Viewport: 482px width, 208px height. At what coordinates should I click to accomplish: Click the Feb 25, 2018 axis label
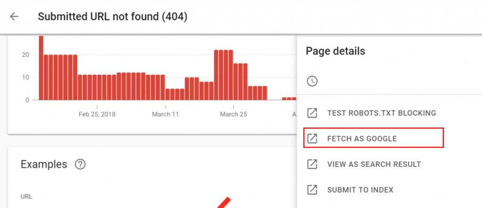(x=97, y=114)
